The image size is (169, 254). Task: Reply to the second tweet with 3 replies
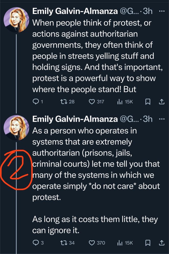point(35,243)
